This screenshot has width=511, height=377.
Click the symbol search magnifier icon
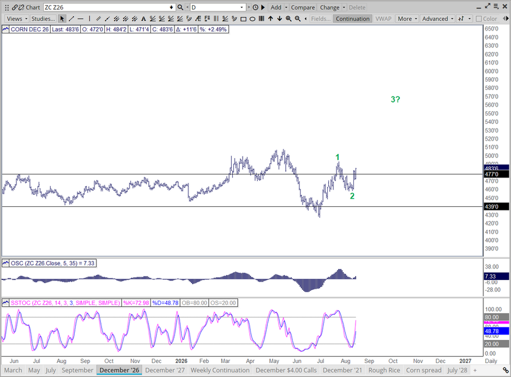(x=180, y=7)
